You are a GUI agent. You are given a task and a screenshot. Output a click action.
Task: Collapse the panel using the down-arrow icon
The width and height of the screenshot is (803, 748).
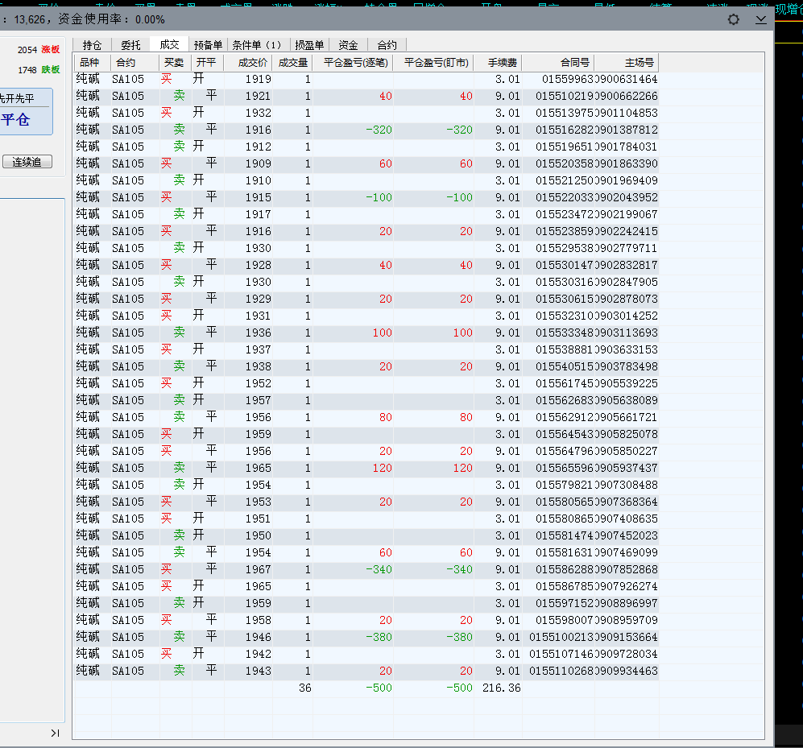(761, 19)
